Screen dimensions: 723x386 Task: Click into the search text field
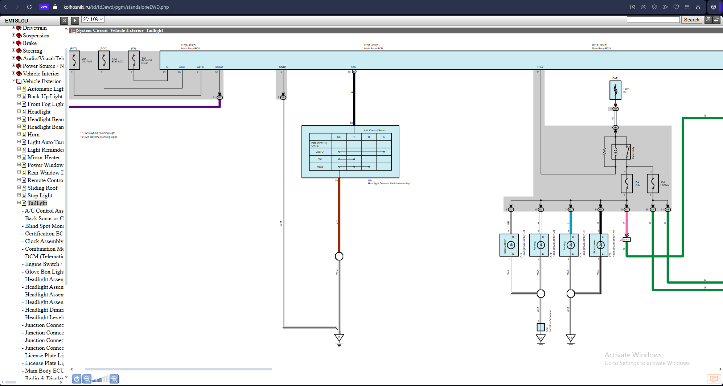coord(653,20)
